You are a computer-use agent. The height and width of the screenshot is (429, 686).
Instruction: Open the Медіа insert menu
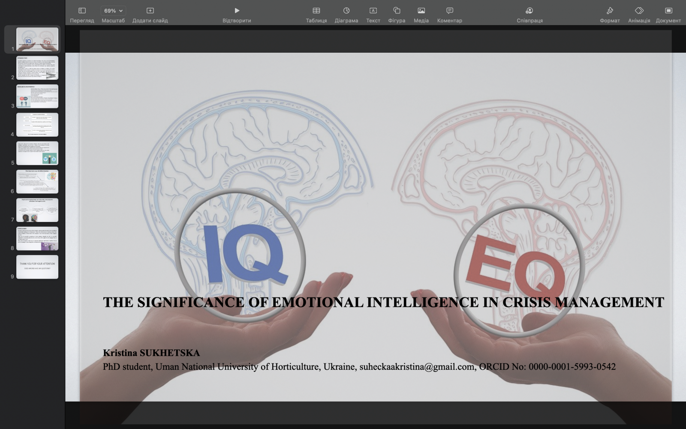[421, 15]
